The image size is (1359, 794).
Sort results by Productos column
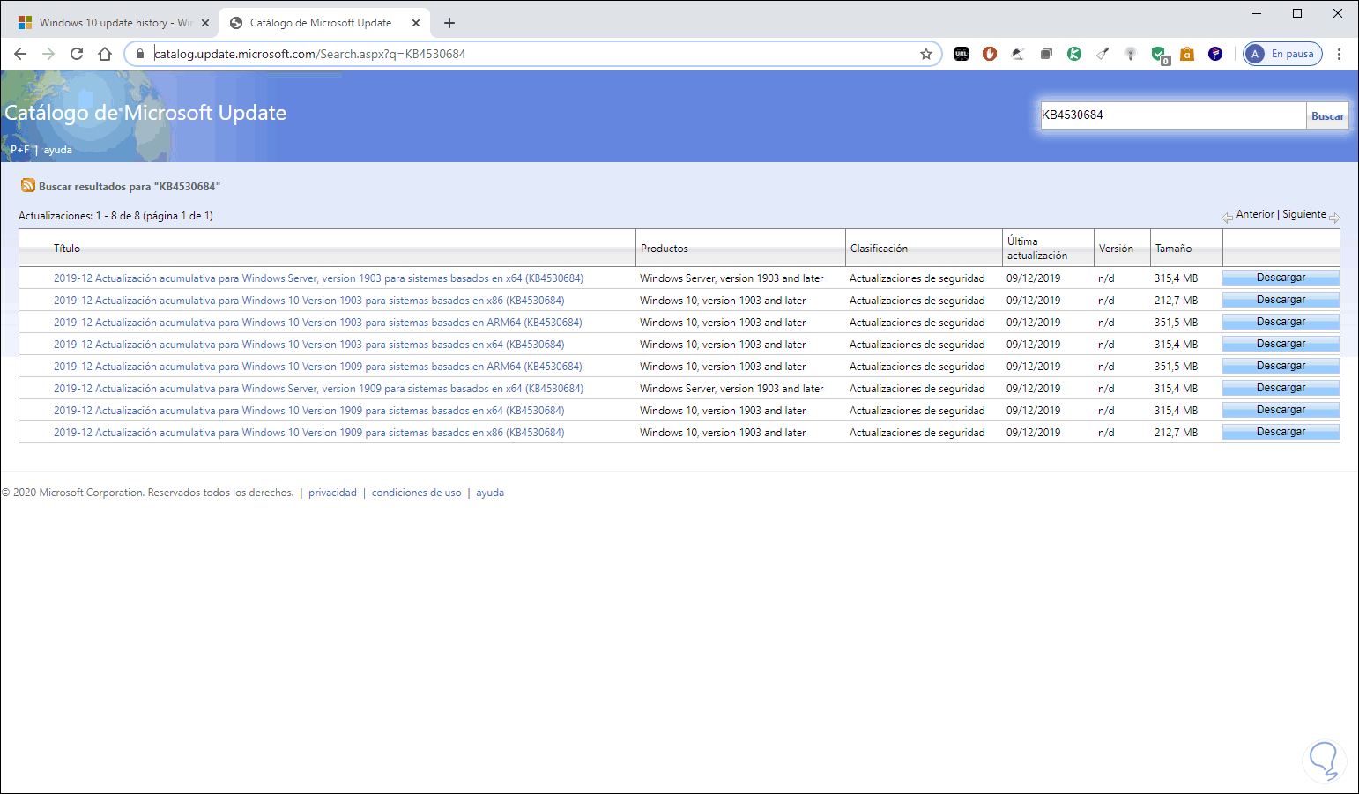coord(665,249)
